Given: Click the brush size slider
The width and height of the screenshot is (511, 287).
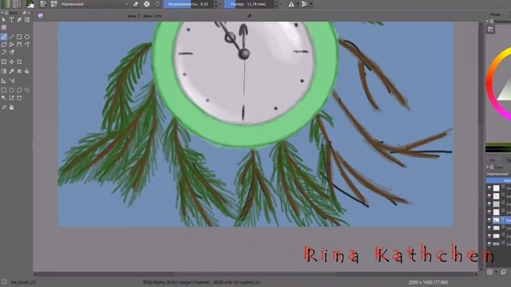Looking at the screenshot, I should point(248,4).
